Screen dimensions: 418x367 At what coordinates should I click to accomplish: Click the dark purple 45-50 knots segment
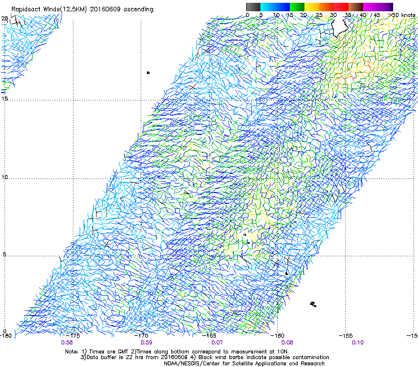point(385,7)
